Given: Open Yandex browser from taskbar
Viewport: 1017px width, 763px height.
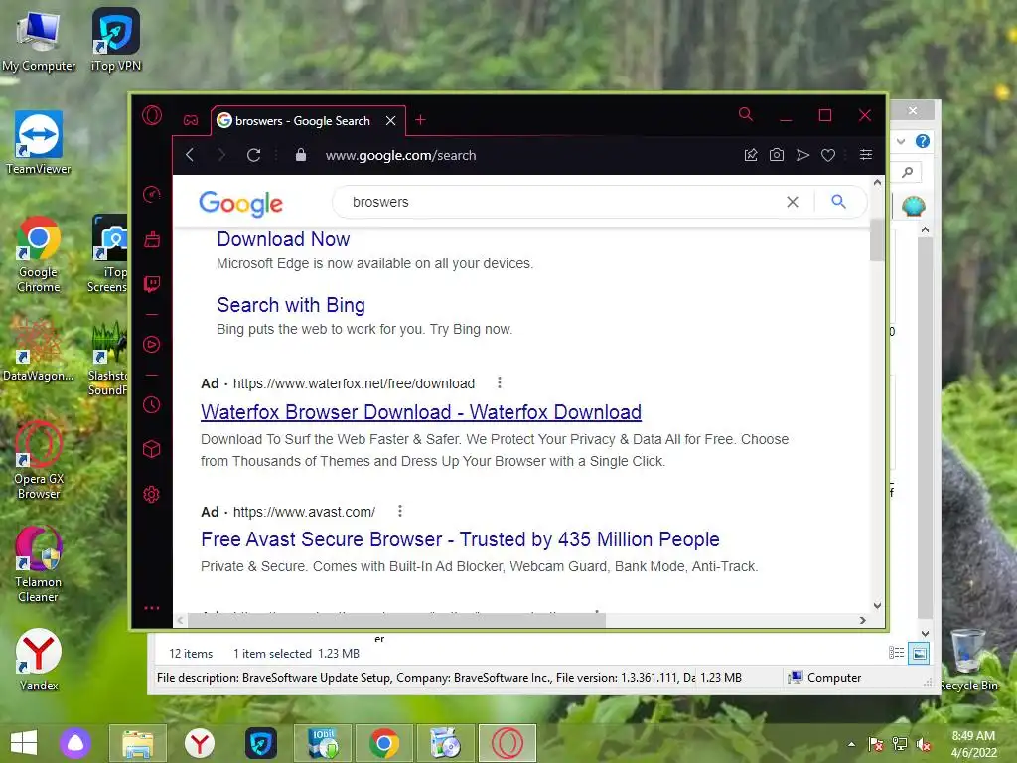Looking at the screenshot, I should click(199, 743).
